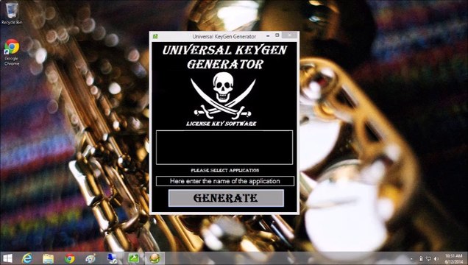Minimize the Universal KeyGen Generator window
The width and height of the screenshot is (468, 265).
268,36
